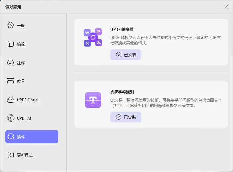Click the gear icon beside 一般
Image resolution: width=233 pixels, height=172 pixels.
tap(11, 25)
